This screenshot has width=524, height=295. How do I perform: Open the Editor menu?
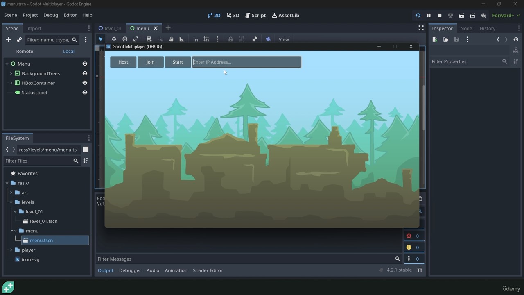tap(70, 15)
